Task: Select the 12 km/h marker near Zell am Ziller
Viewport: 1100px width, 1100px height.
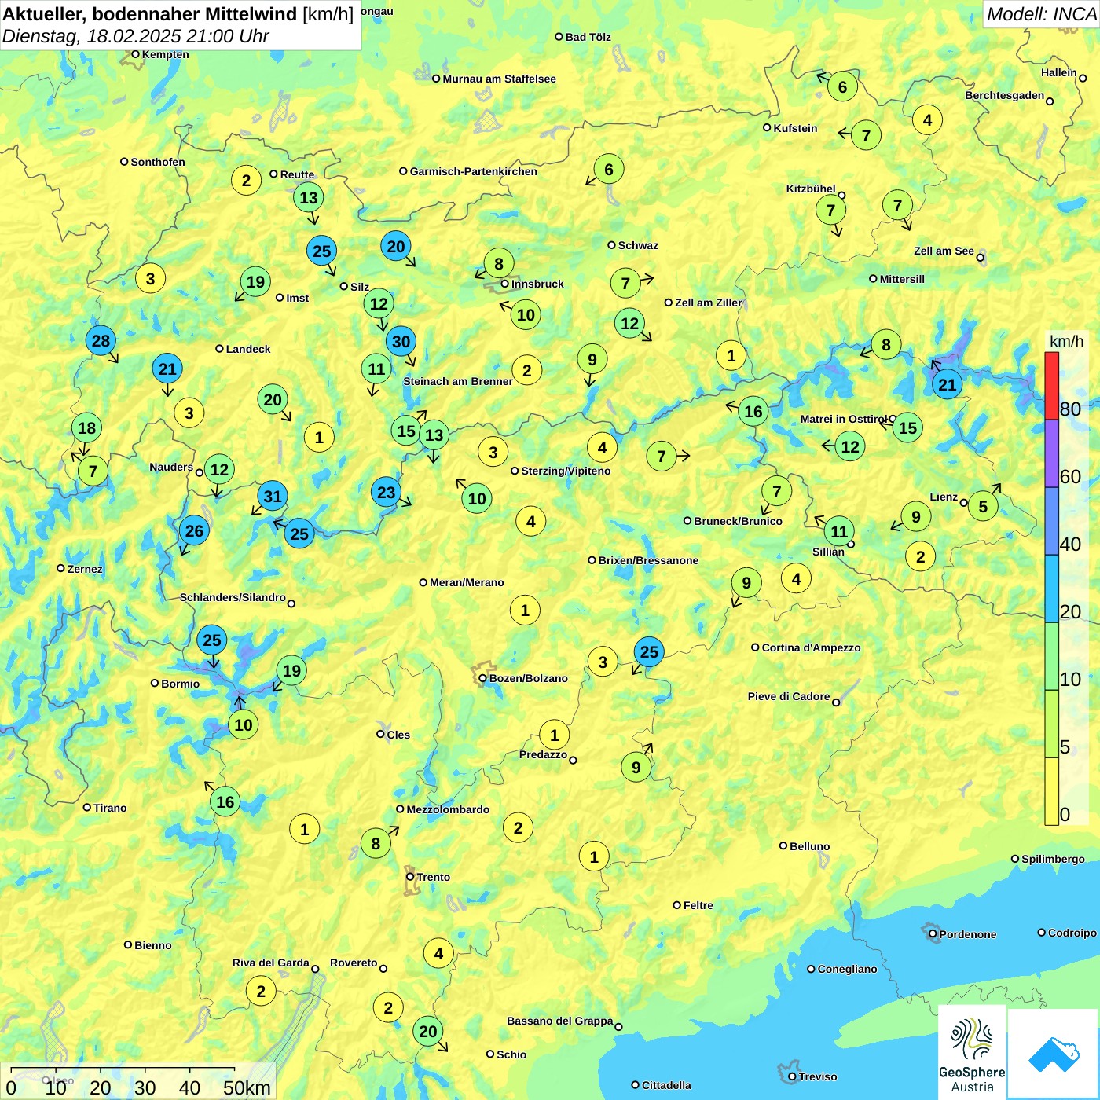Action: tap(629, 323)
